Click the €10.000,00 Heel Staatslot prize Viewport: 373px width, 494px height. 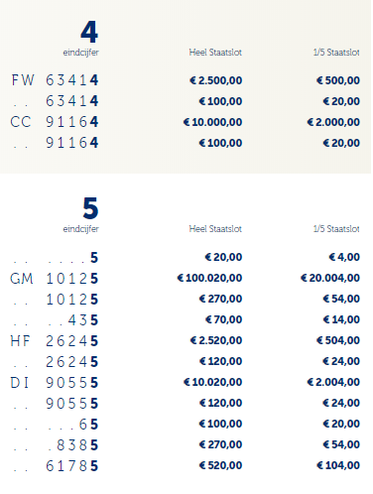212,122
